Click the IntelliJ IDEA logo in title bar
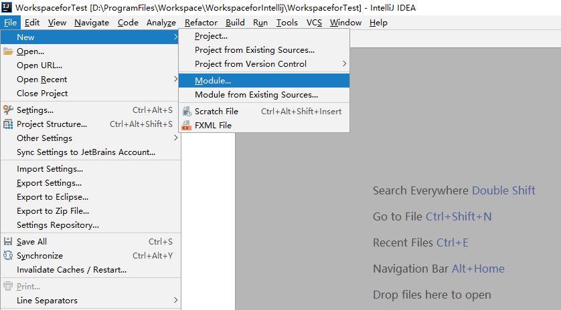561x310 pixels. pos(7,7)
